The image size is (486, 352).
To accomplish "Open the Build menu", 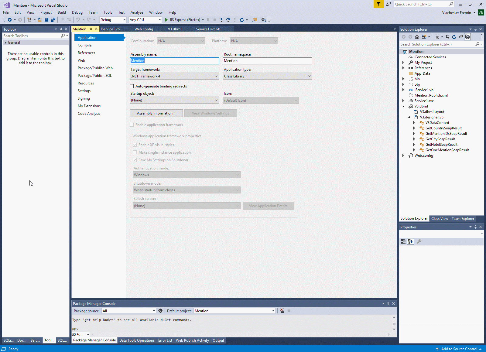I will (62, 12).
